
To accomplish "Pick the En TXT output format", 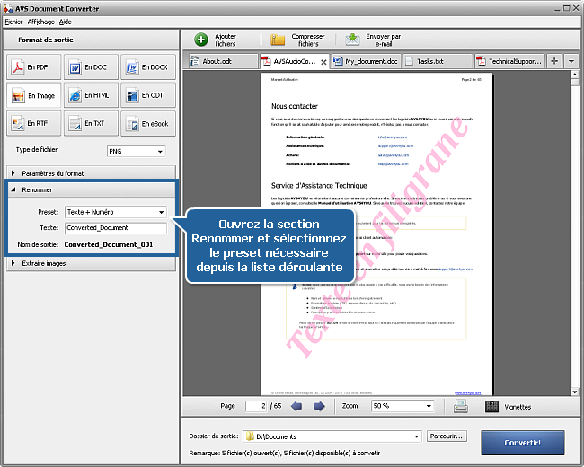I will [91, 123].
